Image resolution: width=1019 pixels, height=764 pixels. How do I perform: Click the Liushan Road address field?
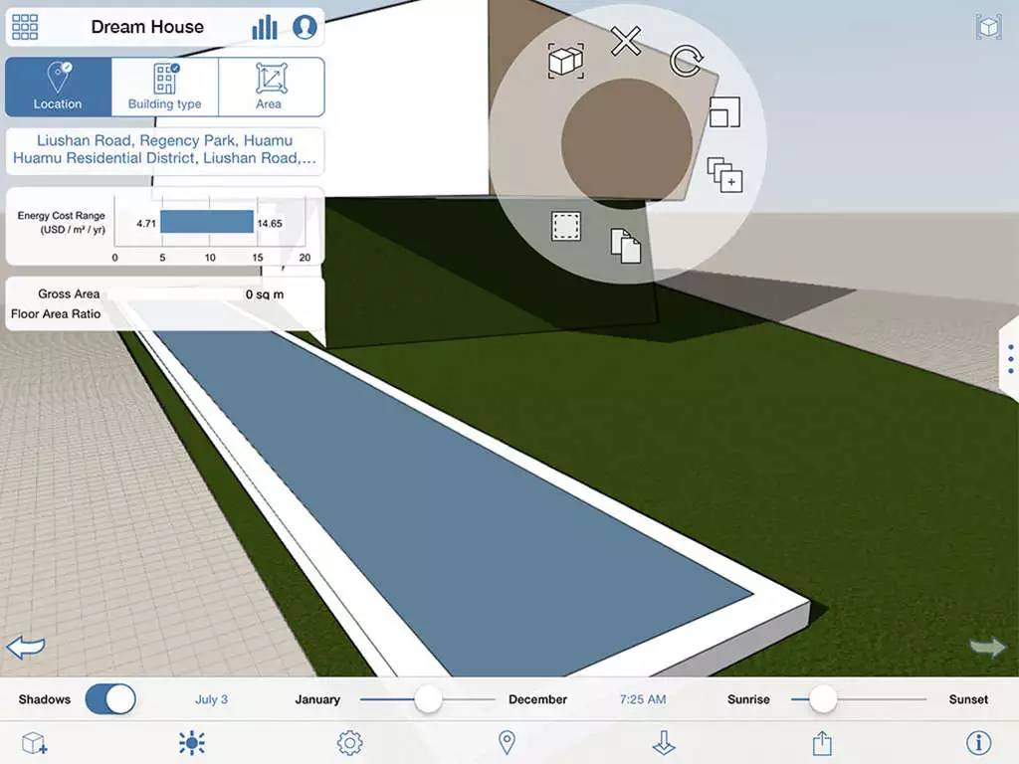point(165,149)
